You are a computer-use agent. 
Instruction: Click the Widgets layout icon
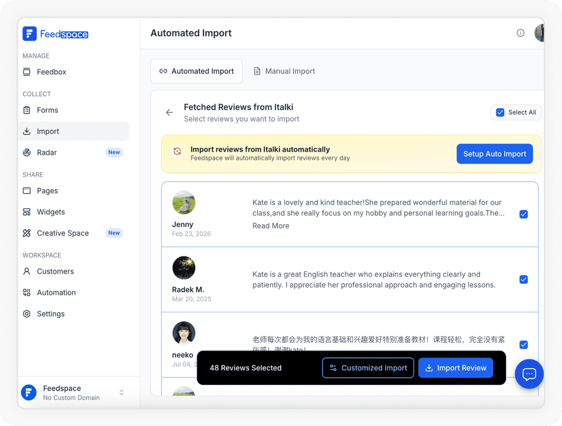click(27, 212)
